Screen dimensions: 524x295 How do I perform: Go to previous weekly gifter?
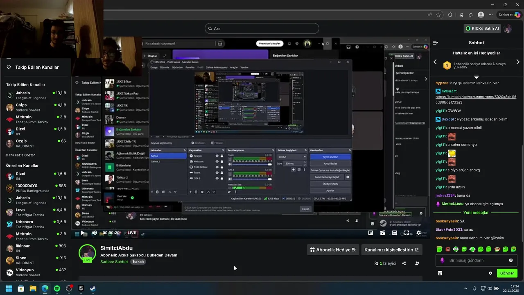(435, 62)
